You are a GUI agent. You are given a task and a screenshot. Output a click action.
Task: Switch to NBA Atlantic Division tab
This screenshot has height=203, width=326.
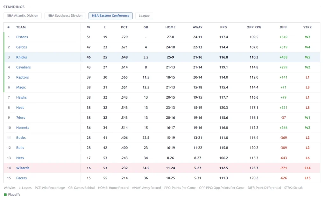(x=22, y=16)
